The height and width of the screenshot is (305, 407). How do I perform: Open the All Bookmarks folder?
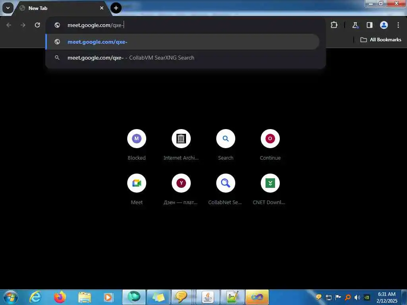click(381, 40)
